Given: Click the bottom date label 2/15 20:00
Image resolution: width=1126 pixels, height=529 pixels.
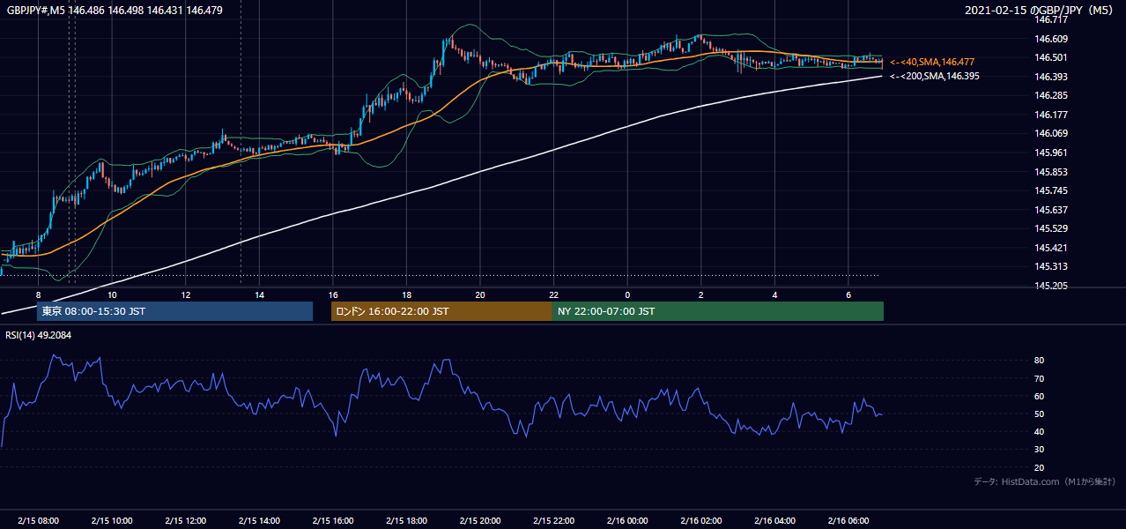Looking at the screenshot, I should tap(480, 521).
